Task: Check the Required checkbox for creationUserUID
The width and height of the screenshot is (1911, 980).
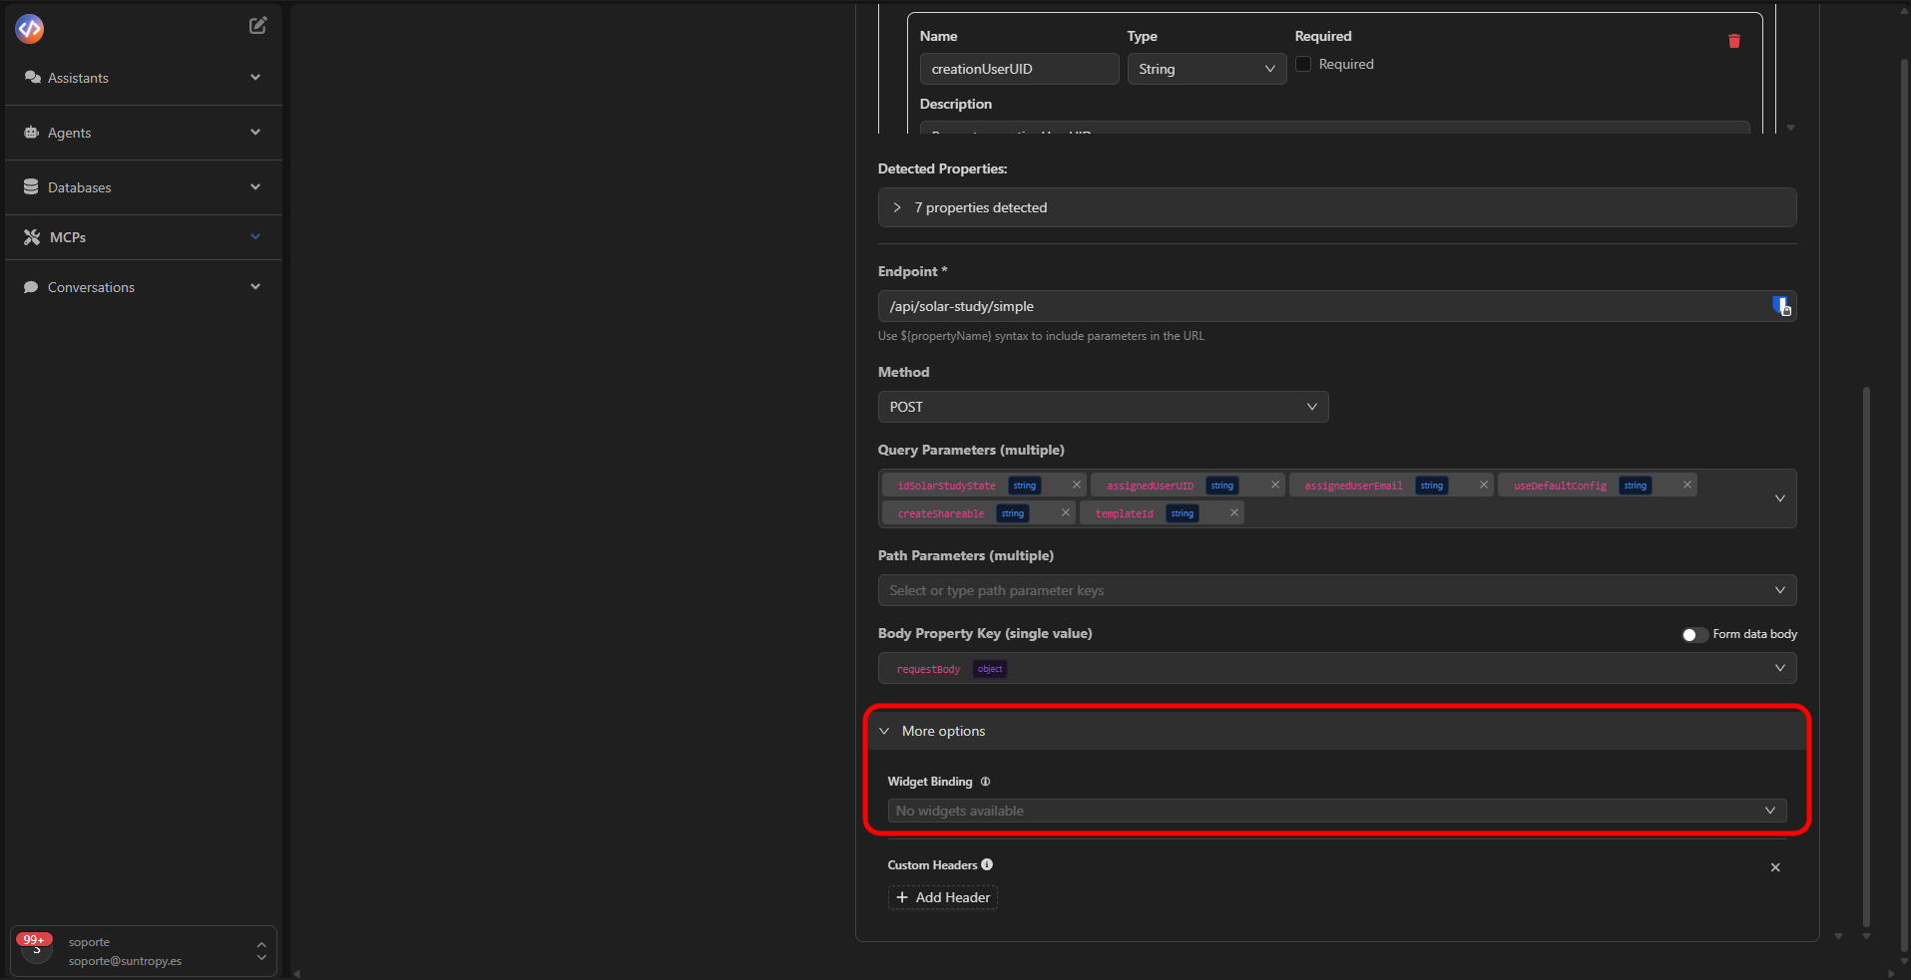Action: pos(1303,64)
